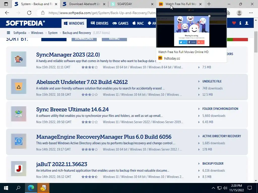Sort by DOWNLOADS button
258x193 pixels.
click(84, 39)
